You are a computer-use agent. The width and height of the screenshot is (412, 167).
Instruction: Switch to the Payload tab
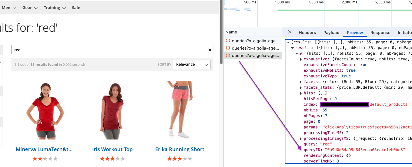click(x=331, y=33)
